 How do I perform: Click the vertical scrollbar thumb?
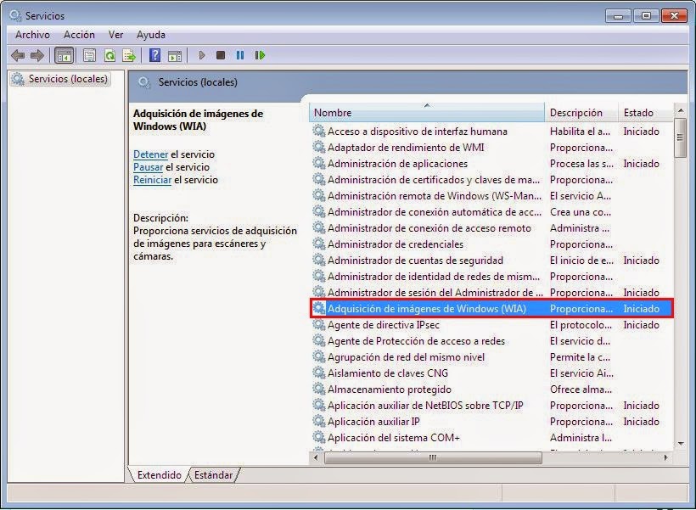680,137
